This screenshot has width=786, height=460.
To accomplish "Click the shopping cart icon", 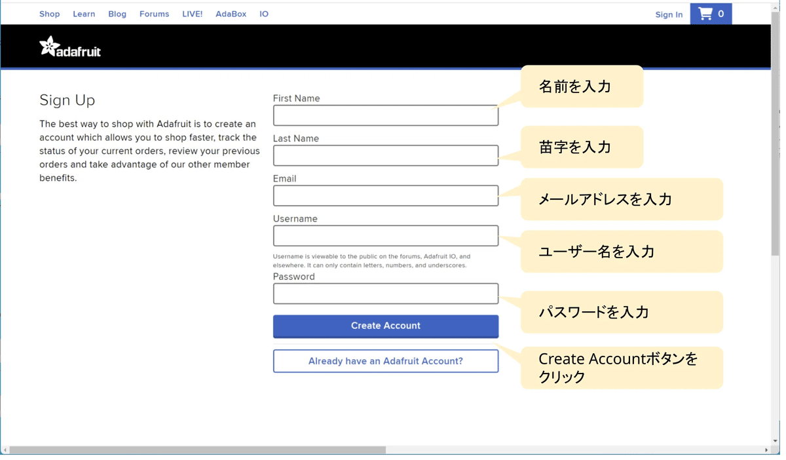I will tap(706, 12).
